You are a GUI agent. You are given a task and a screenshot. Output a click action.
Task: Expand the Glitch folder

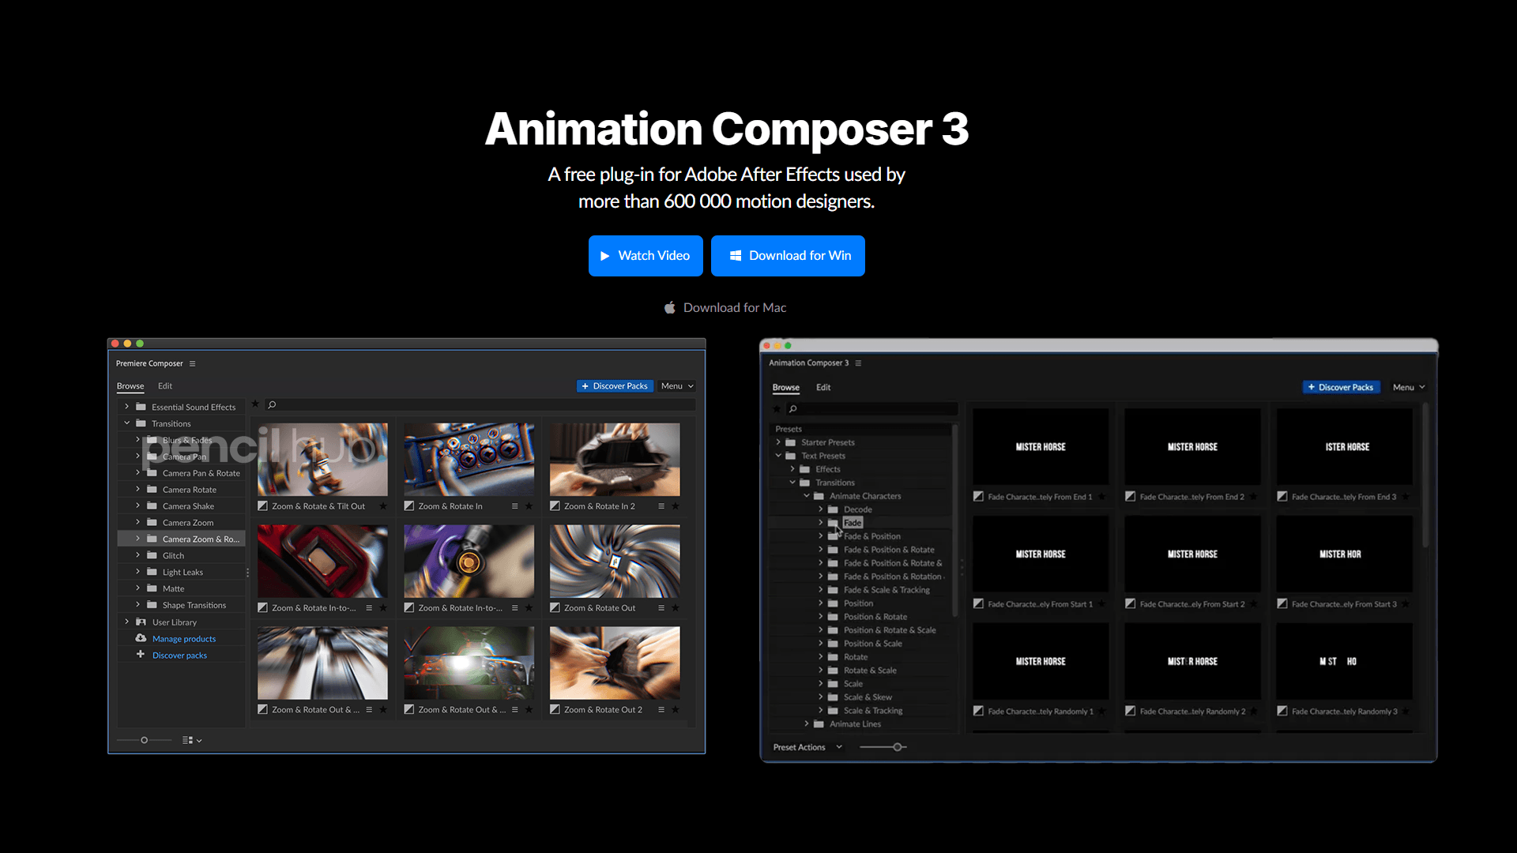point(137,555)
